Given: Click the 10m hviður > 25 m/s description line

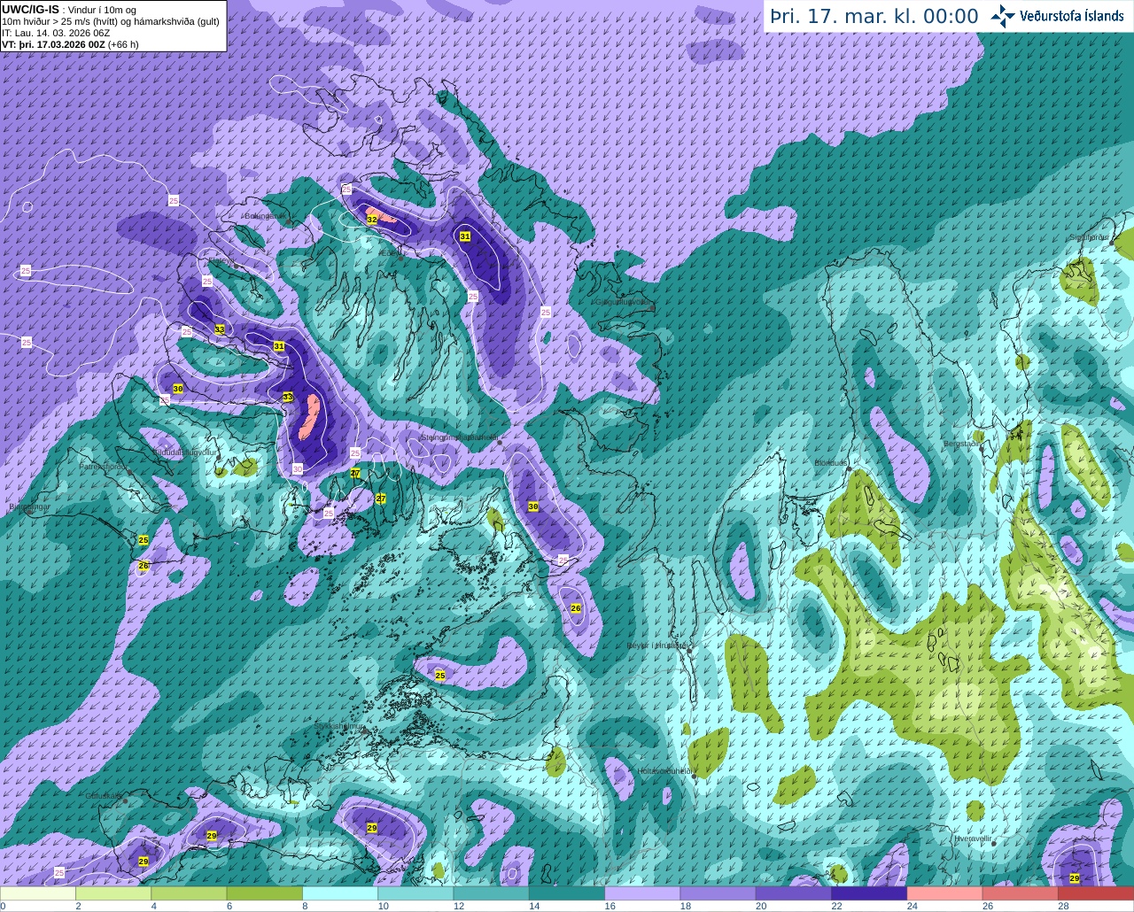Looking at the screenshot, I should pyautogui.click(x=111, y=21).
